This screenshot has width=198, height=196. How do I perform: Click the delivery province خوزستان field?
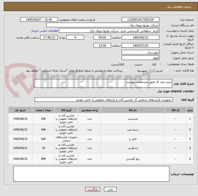click(x=140, y=52)
